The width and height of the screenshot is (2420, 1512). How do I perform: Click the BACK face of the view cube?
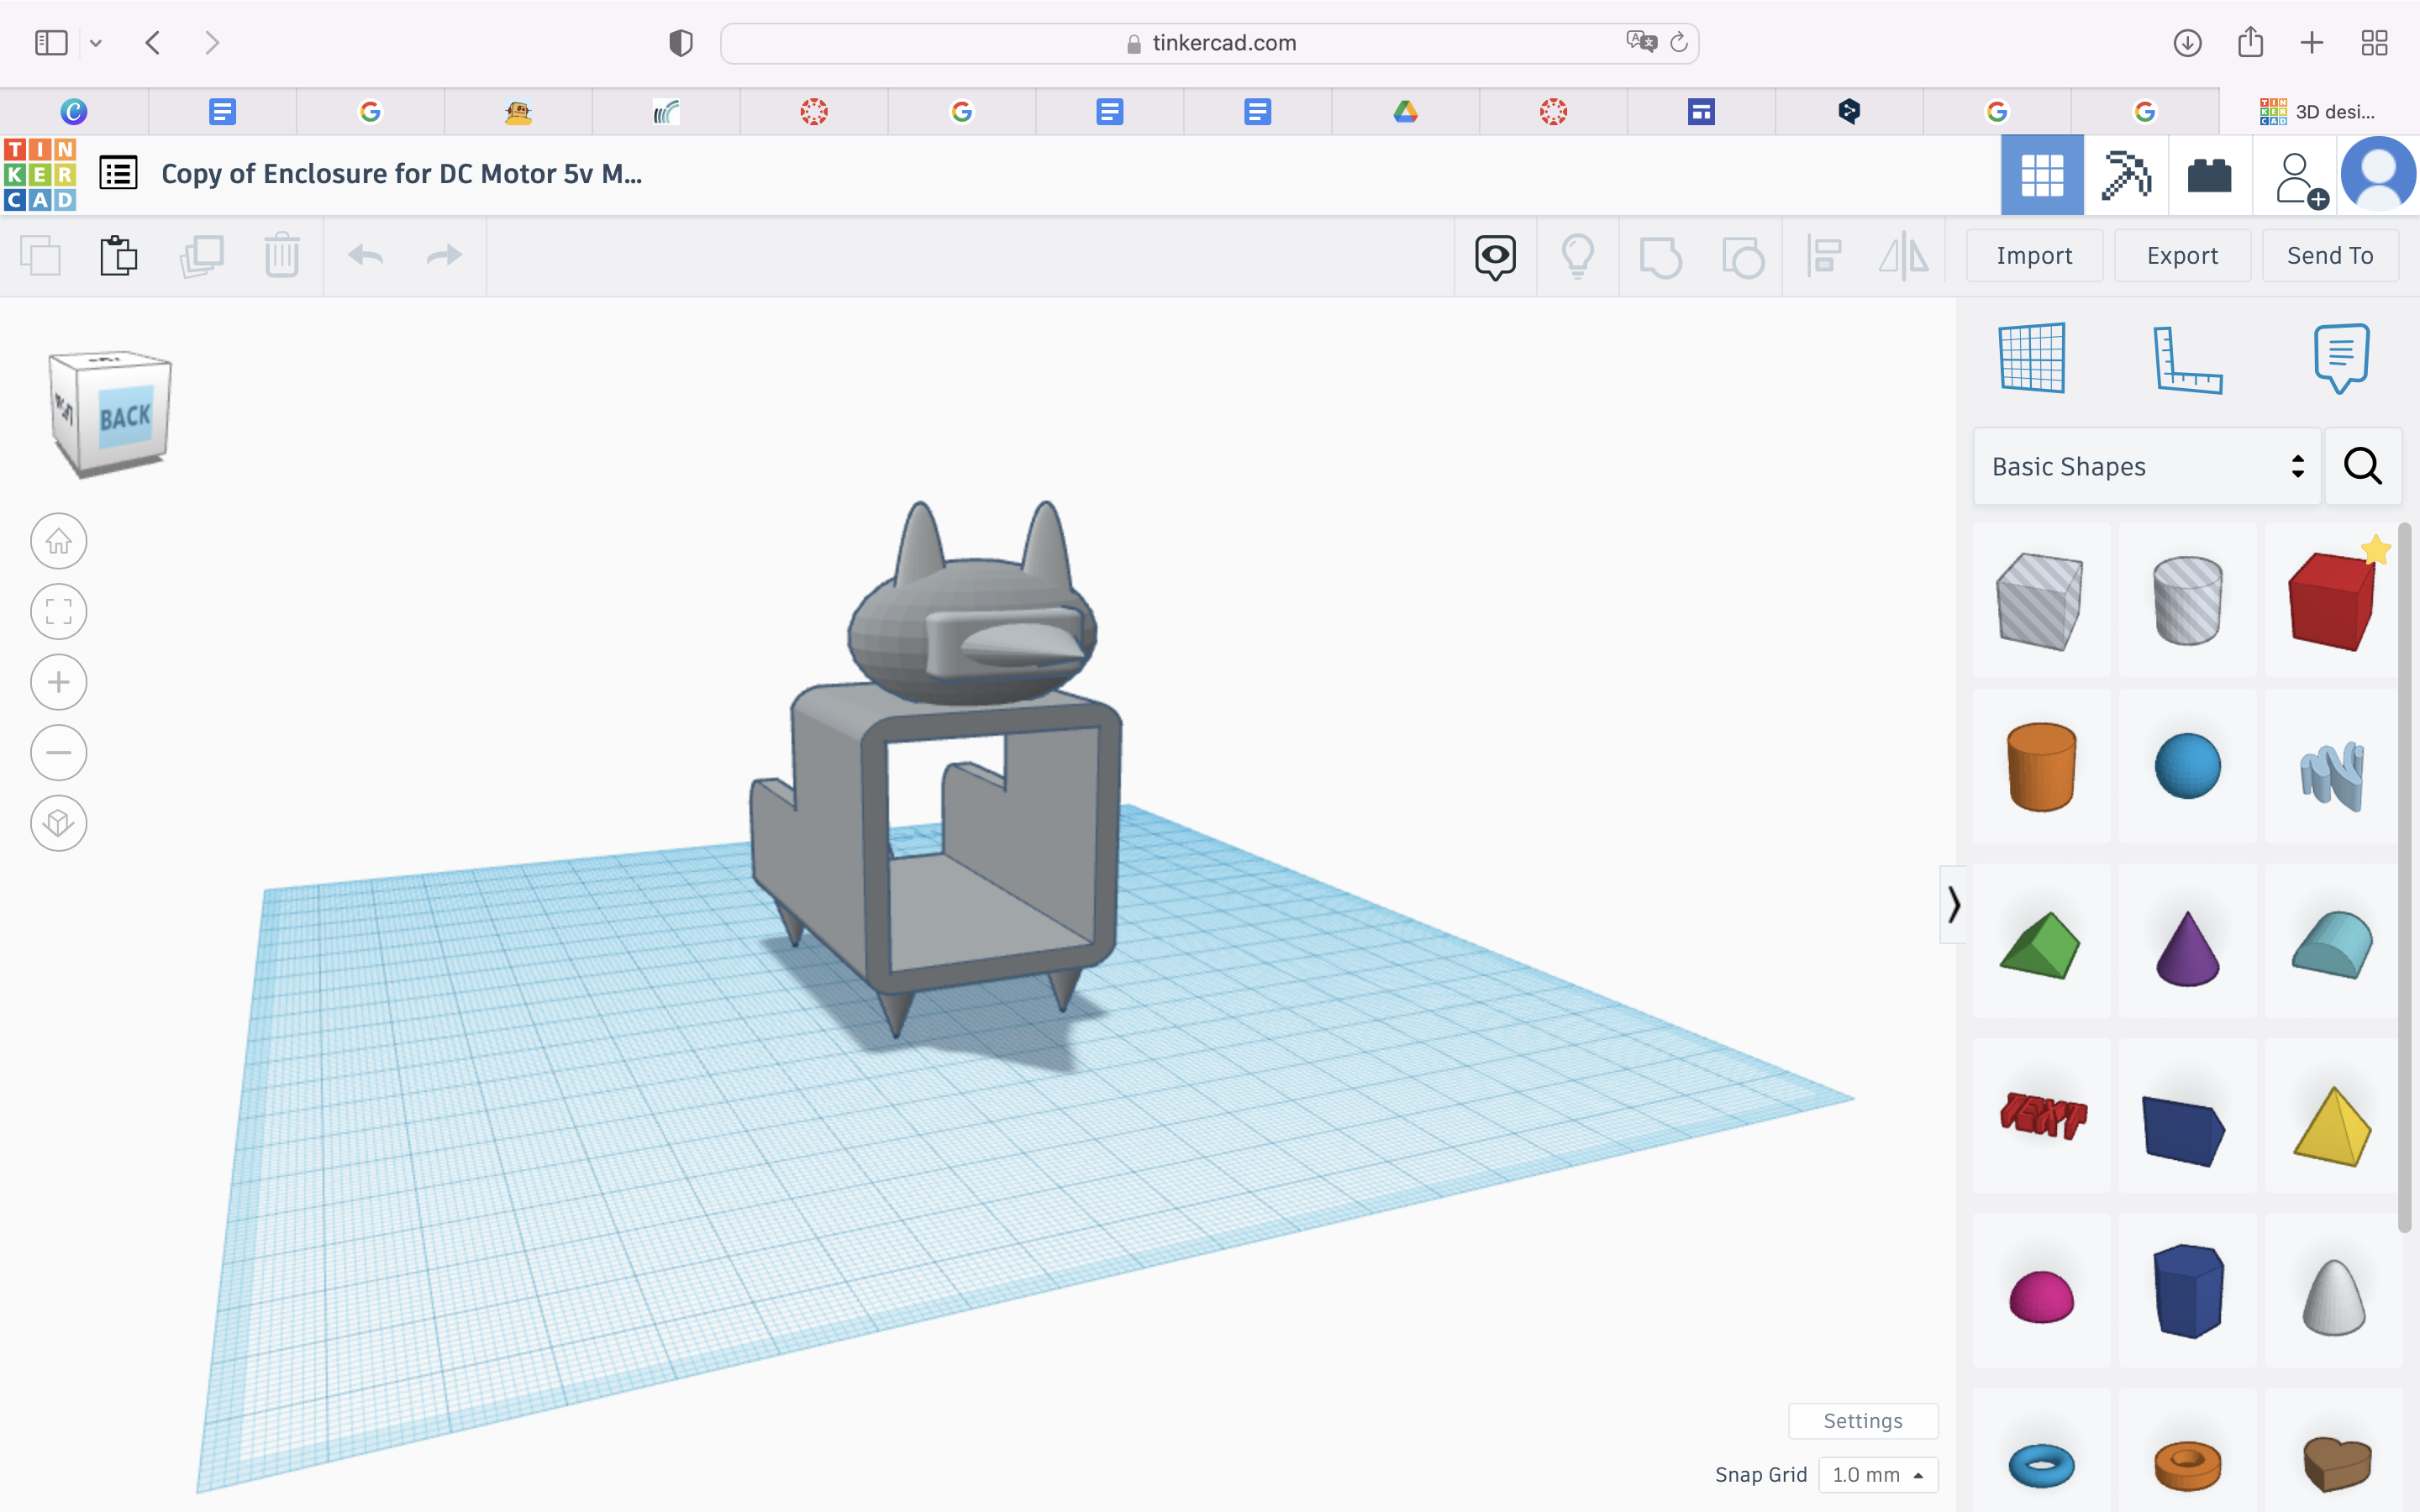coord(126,416)
